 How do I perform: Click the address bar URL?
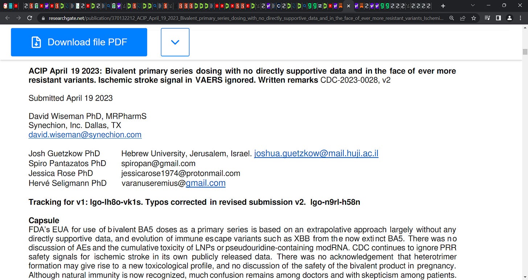point(246,18)
